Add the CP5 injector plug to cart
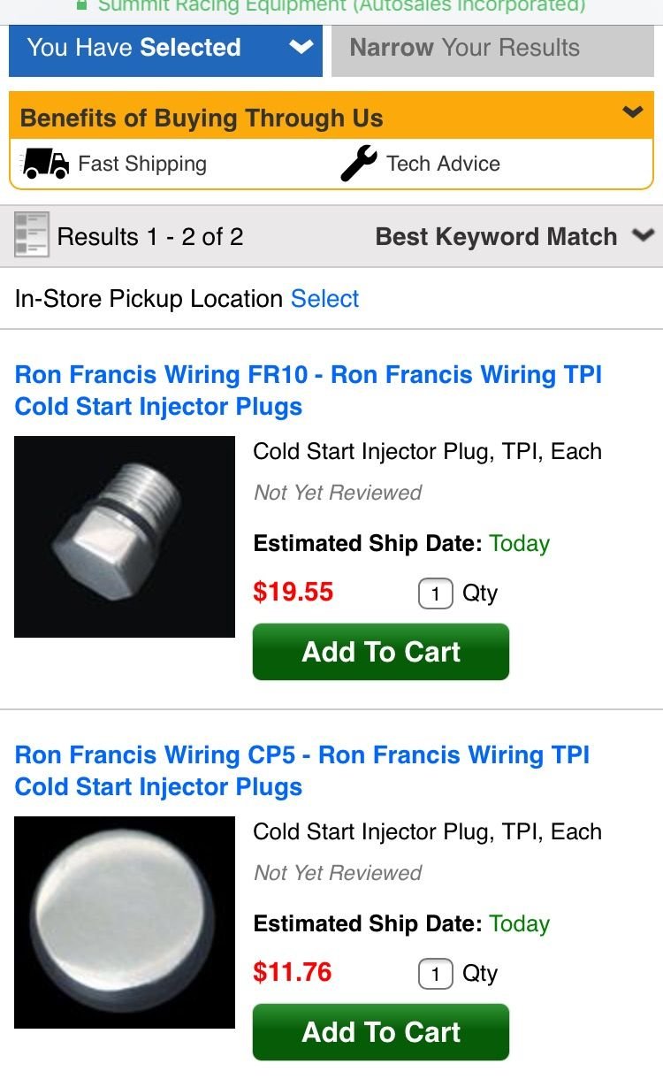The width and height of the screenshot is (663, 1087). (381, 1032)
